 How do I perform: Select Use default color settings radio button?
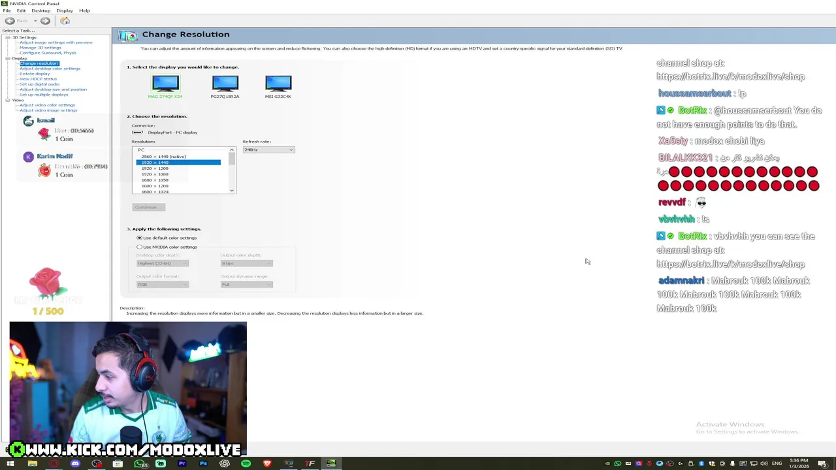pos(139,238)
